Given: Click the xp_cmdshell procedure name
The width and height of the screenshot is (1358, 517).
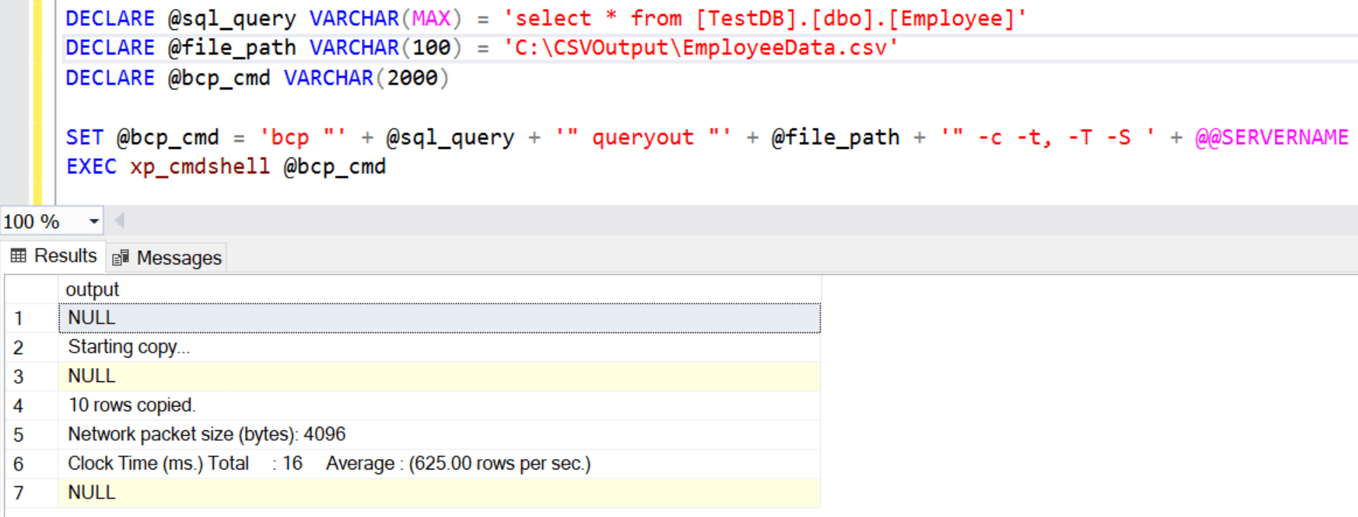Looking at the screenshot, I should pyautogui.click(x=200, y=167).
